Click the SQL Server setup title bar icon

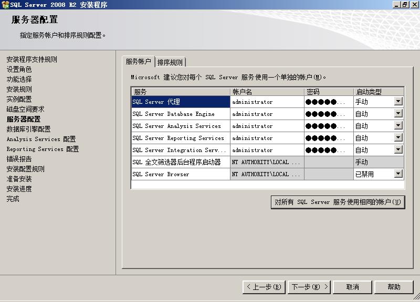point(5,5)
